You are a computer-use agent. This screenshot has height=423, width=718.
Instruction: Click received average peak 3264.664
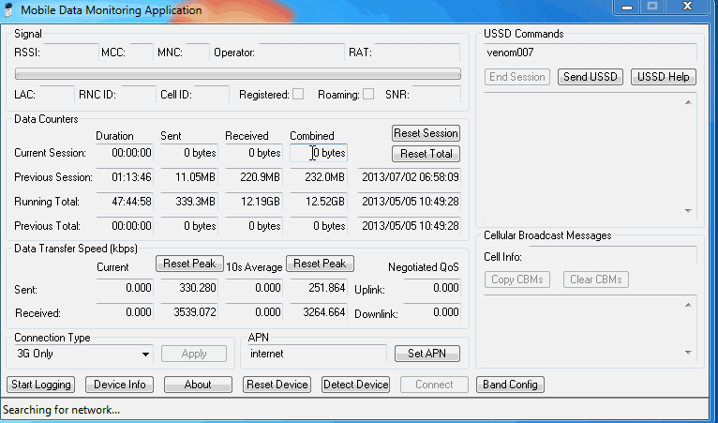(x=319, y=312)
